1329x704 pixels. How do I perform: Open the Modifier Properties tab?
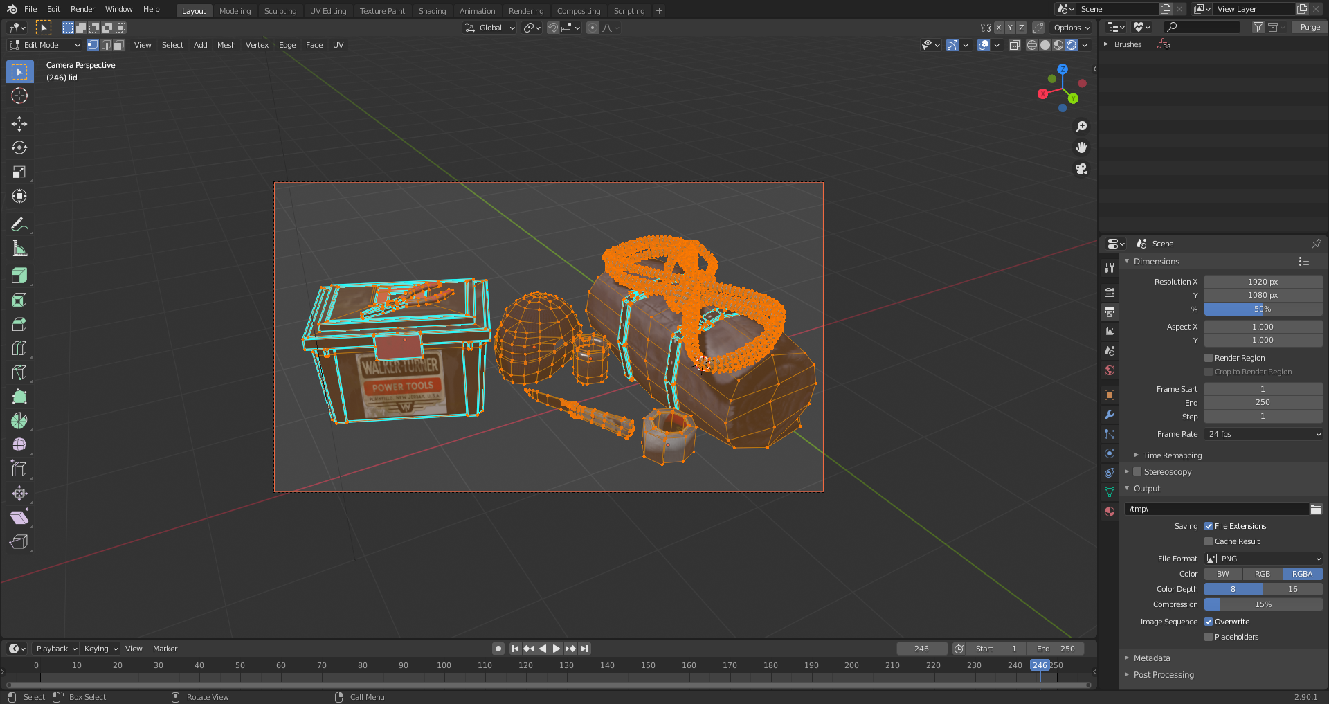tap(1109, 415)
